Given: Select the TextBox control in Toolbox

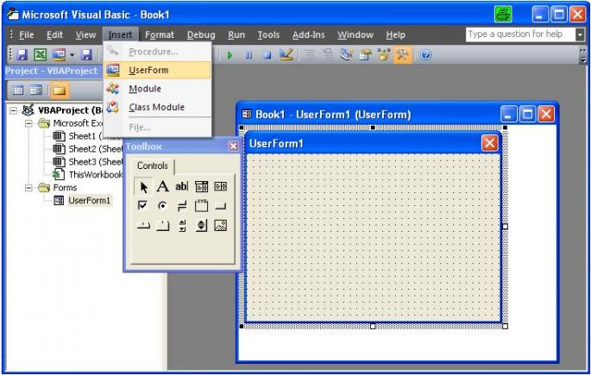Looking at the screenshot, I should [182, 186].
